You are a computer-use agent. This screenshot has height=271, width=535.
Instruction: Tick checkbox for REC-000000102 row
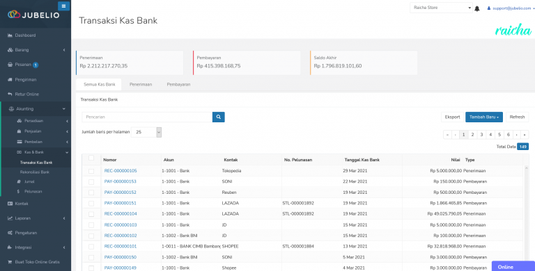(x=91, y=236)
